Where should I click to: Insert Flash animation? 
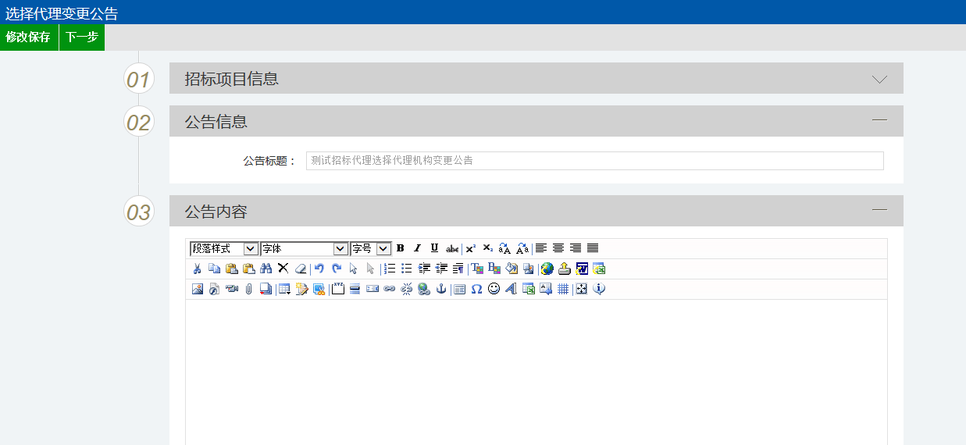click(x=214, y=289)
